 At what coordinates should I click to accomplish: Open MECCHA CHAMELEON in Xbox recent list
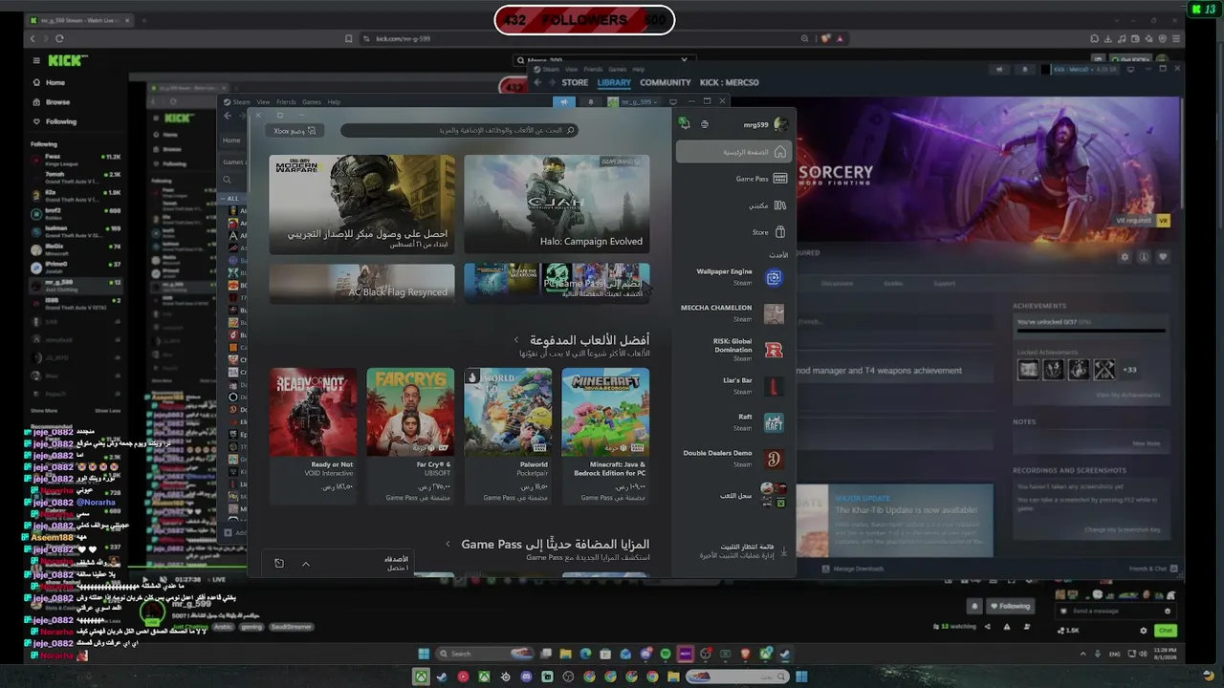point(733,313)
